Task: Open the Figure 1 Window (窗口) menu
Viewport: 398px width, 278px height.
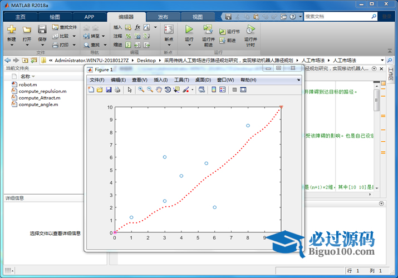Action: 225,80
